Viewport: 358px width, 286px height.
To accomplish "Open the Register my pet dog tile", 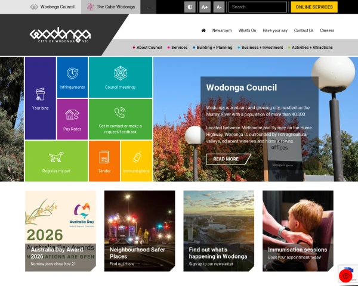I will point(57,161).
